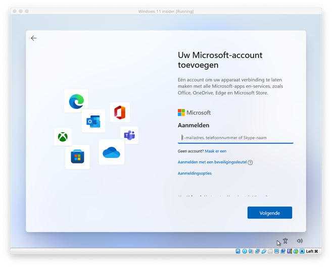Click the 'Aanmelden' heading
The height and width of the screenshot is (267, 332).
point(194,125)
